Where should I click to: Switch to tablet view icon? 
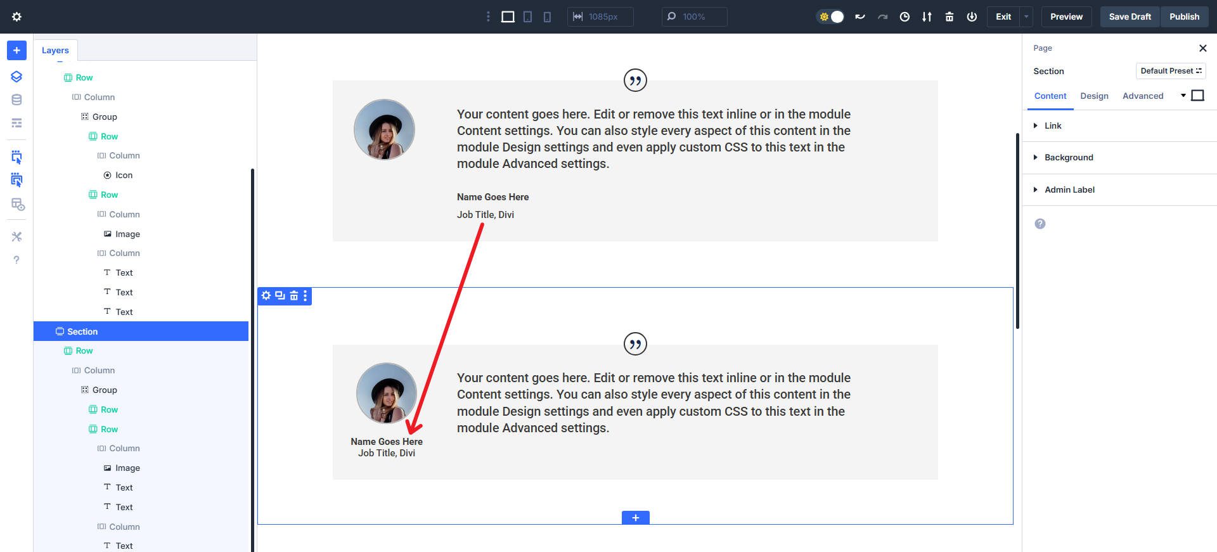point(527,16)
